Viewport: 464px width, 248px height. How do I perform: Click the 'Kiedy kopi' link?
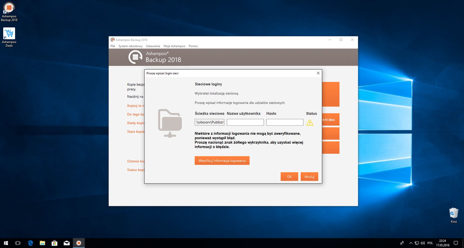tap(136, 123)
